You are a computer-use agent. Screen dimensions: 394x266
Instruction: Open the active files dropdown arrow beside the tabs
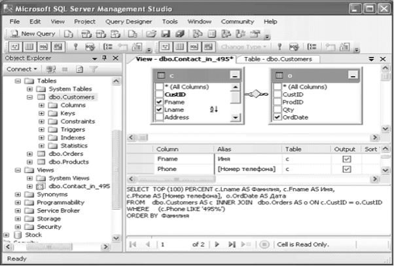pos(371,59)
